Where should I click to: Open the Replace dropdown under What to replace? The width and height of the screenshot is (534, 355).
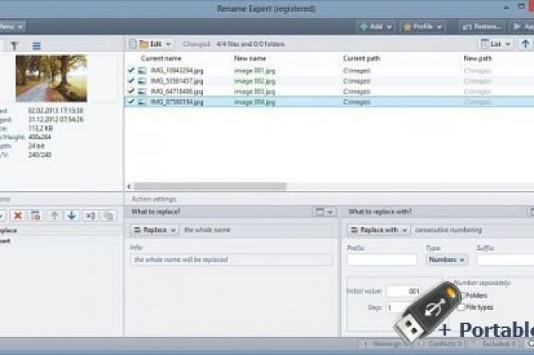[x=154, y=230]
